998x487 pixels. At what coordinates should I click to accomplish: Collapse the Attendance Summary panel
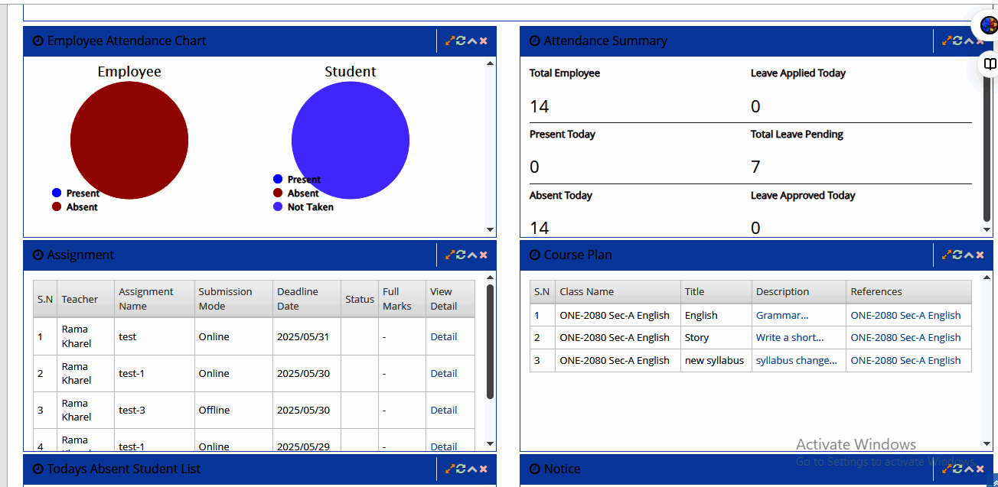pos(969,41)
